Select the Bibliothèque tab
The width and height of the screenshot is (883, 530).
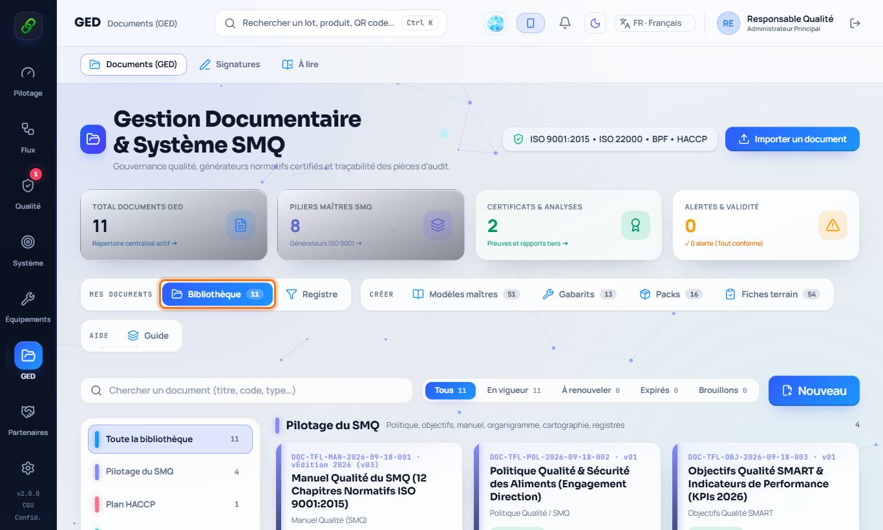tap(218, 294)
